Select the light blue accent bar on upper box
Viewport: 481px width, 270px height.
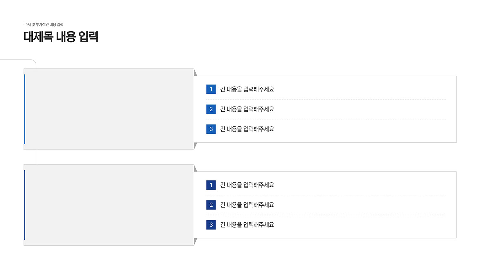click(24, 109)
